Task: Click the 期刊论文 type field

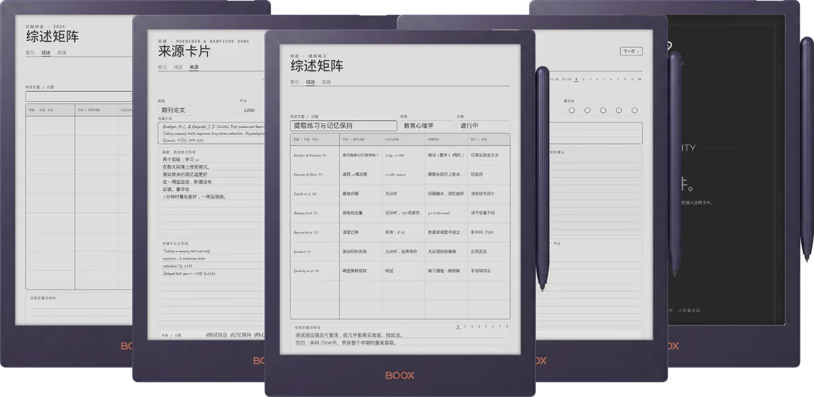Action: tap(197, 110)
